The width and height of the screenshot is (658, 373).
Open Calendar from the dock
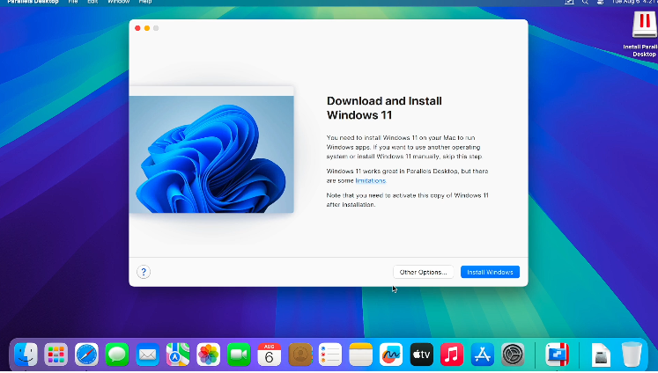[x=270, y=355]
